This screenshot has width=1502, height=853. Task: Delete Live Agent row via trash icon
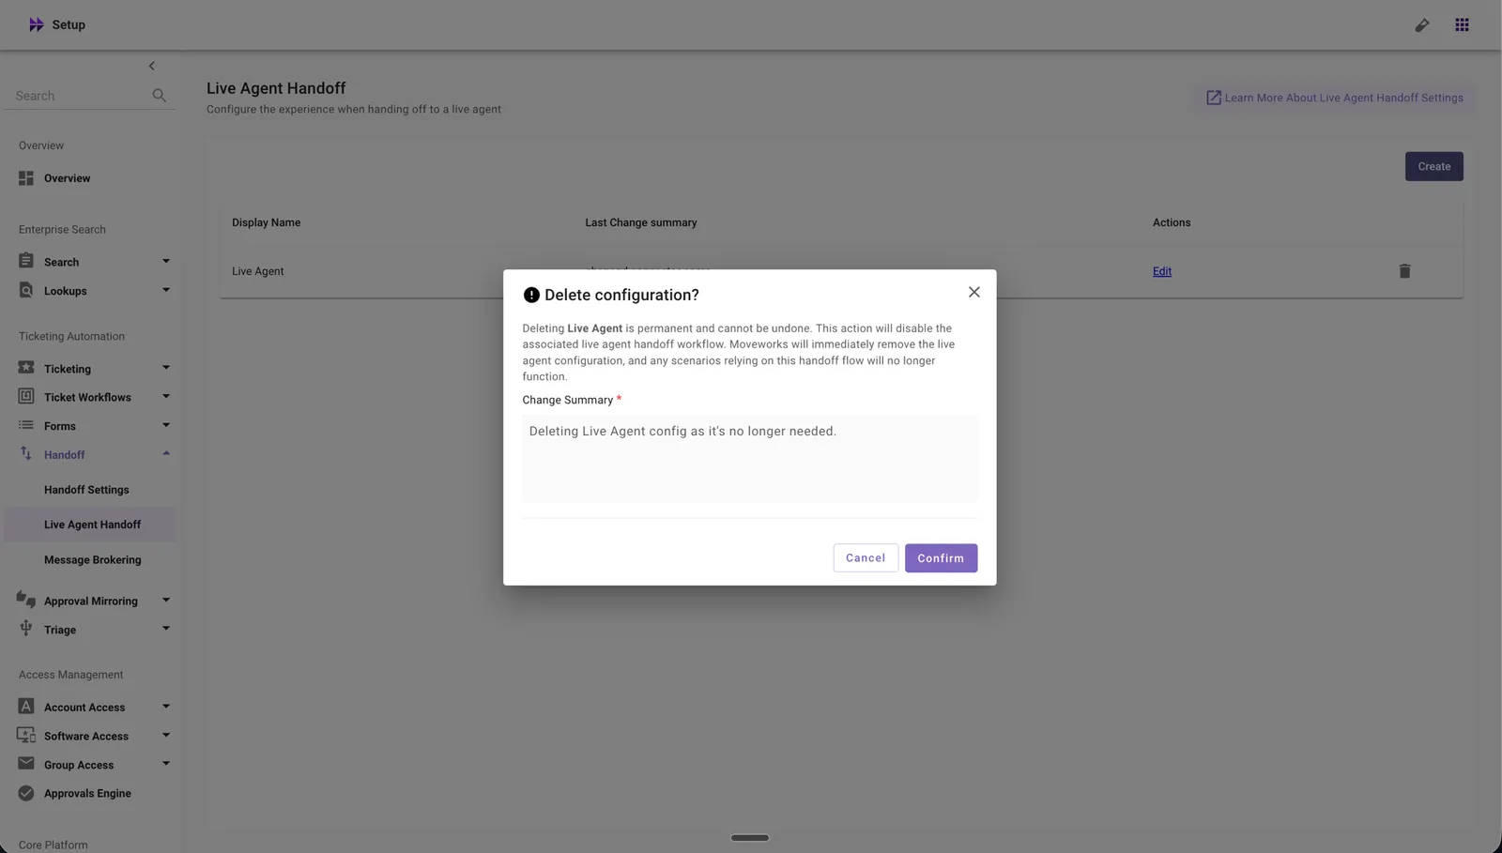[1404, 271]
